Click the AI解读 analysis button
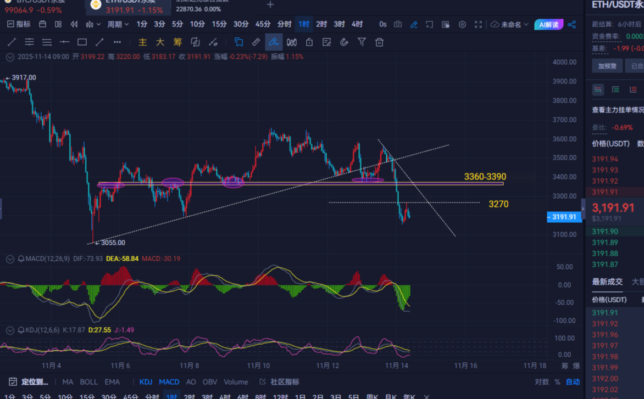Screen dimensions: 644x399 point(548,24)
